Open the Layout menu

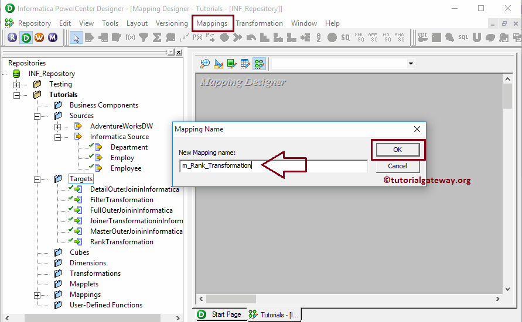pyautogui.click(x=137, y=23)
